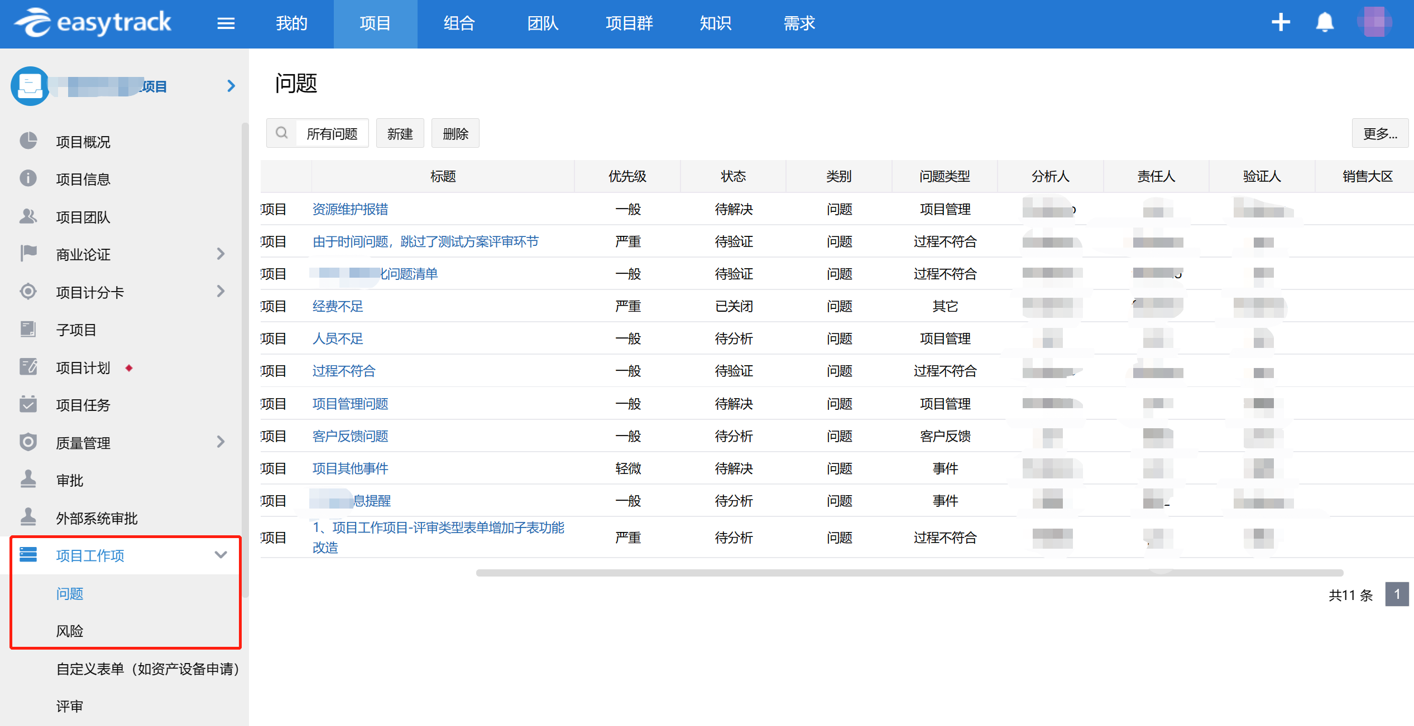
Task: Open 项目任务 in the sidebar
Action: (x=83, y=405)
